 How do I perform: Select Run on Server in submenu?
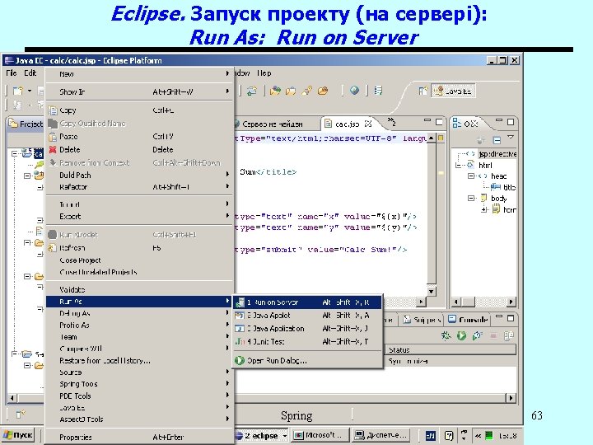point(307,302)
